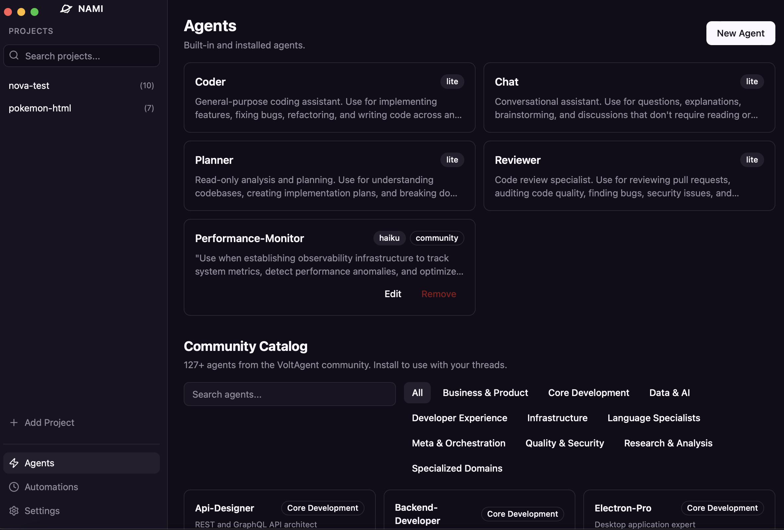Click the green macOS fullscreen button
The width and height of the screenshot is (784, 530).
pyautogui.click(x=34, y=12)
